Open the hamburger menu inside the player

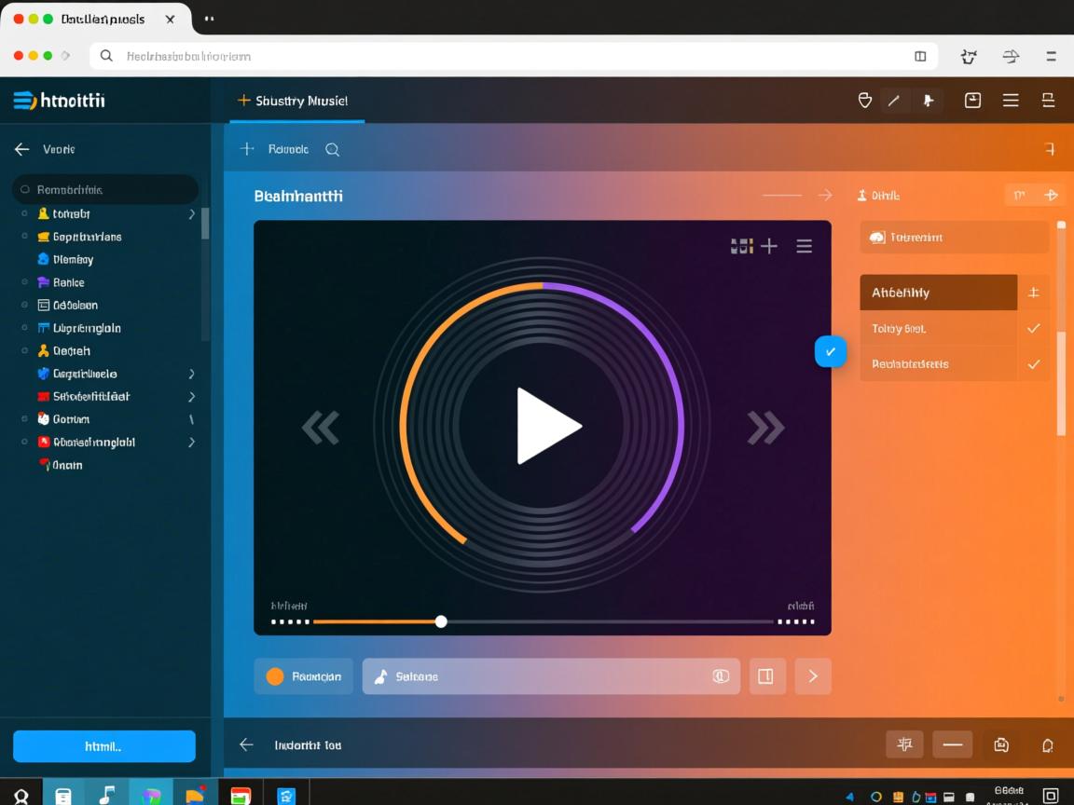pos(804,246)
